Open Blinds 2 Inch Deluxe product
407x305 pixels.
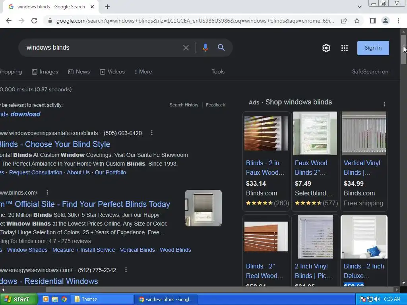click(364, 271)
